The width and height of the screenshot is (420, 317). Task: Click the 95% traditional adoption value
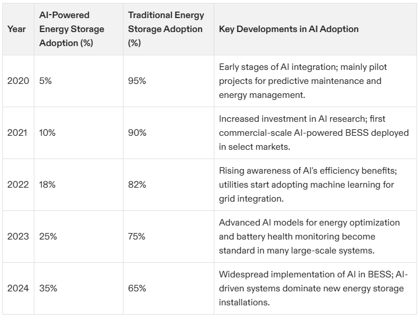[137, 81]
